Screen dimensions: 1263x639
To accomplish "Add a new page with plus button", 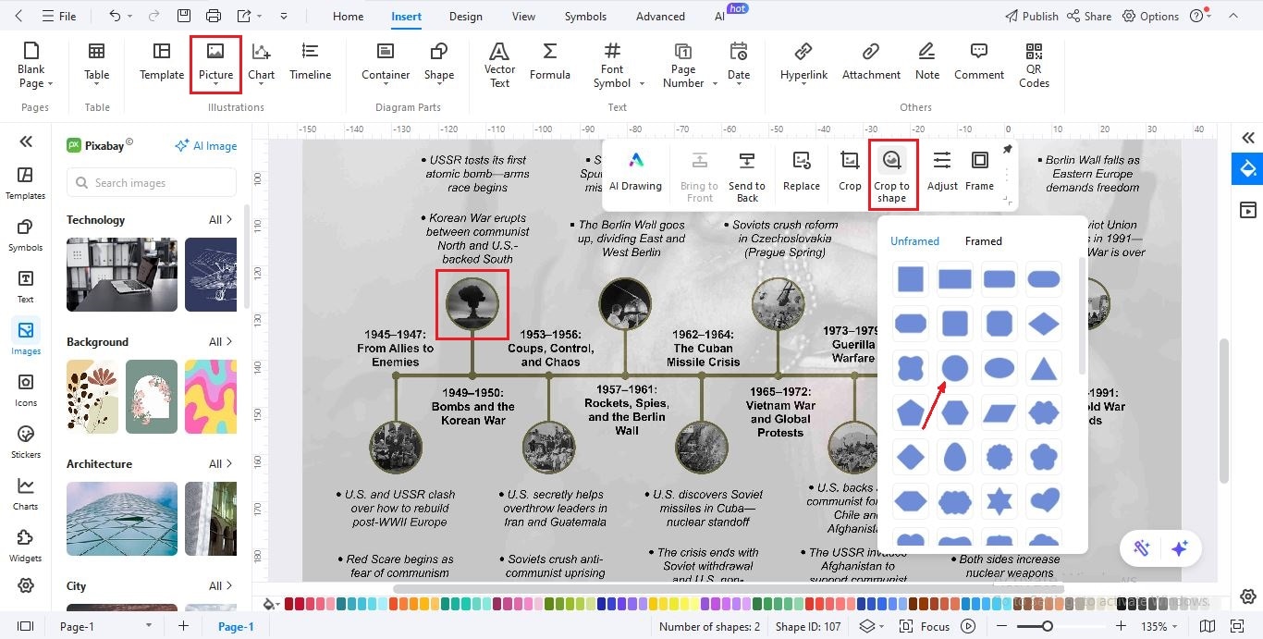I will click(x=183, y=626).
